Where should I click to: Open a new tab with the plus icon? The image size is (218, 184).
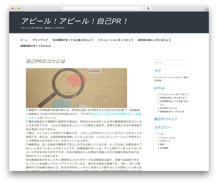207,10
